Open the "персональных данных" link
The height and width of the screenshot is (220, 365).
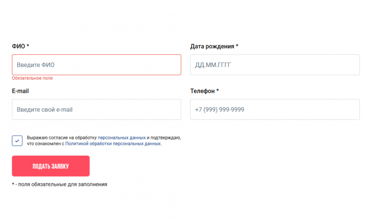(122, 138)
